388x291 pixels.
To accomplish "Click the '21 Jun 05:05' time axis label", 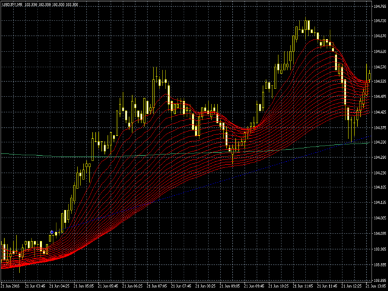I will point(84,286).
